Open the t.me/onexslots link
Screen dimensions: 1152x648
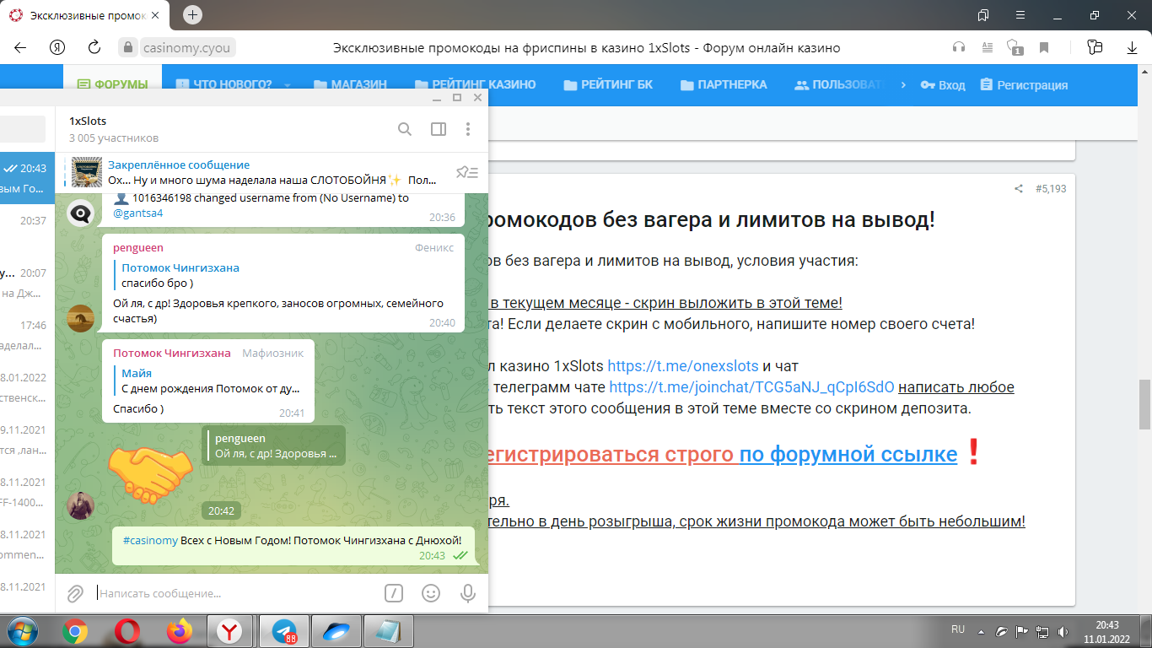683,366
